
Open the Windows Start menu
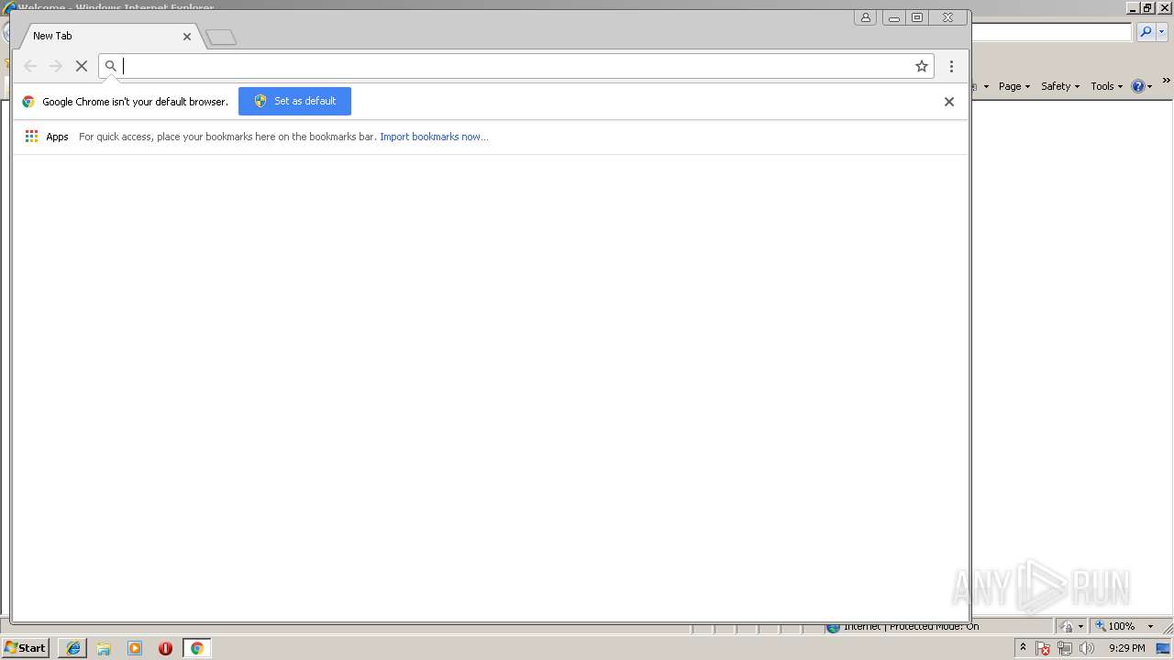(25, 648)
